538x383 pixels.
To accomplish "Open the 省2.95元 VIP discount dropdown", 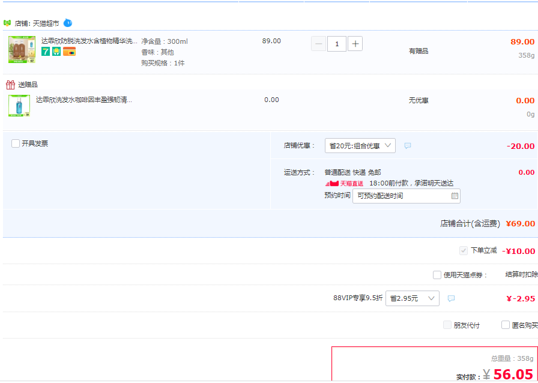I will click(x=413, y=298).
